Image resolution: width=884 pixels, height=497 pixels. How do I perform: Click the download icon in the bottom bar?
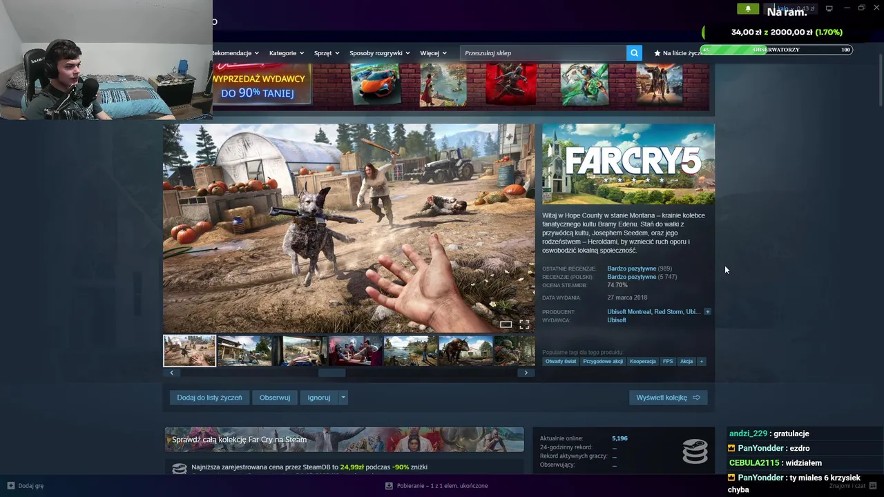click(390, 486)
